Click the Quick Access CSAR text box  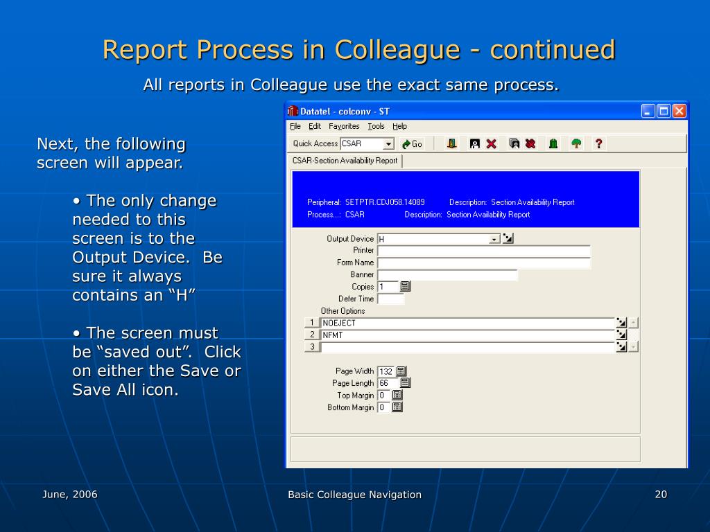tap(362, 144)
